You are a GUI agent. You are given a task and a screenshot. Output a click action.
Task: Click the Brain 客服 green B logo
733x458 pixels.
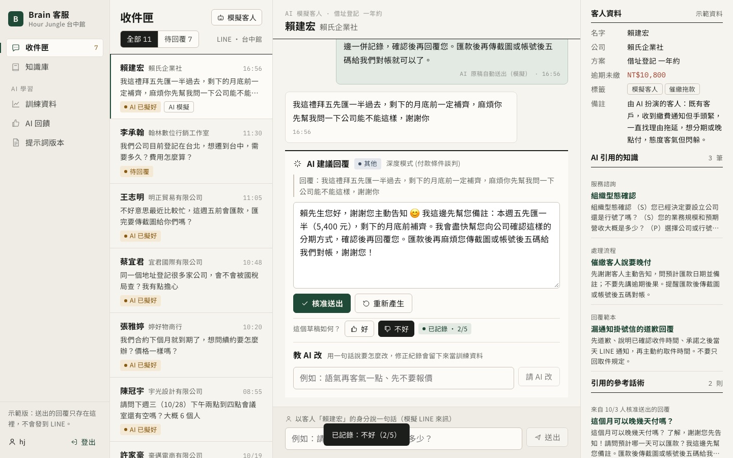point(16,19)
